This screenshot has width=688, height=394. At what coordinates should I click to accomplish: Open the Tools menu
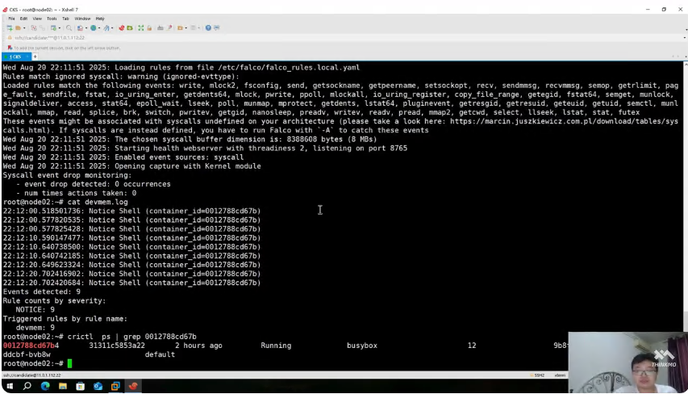(52, 18)
